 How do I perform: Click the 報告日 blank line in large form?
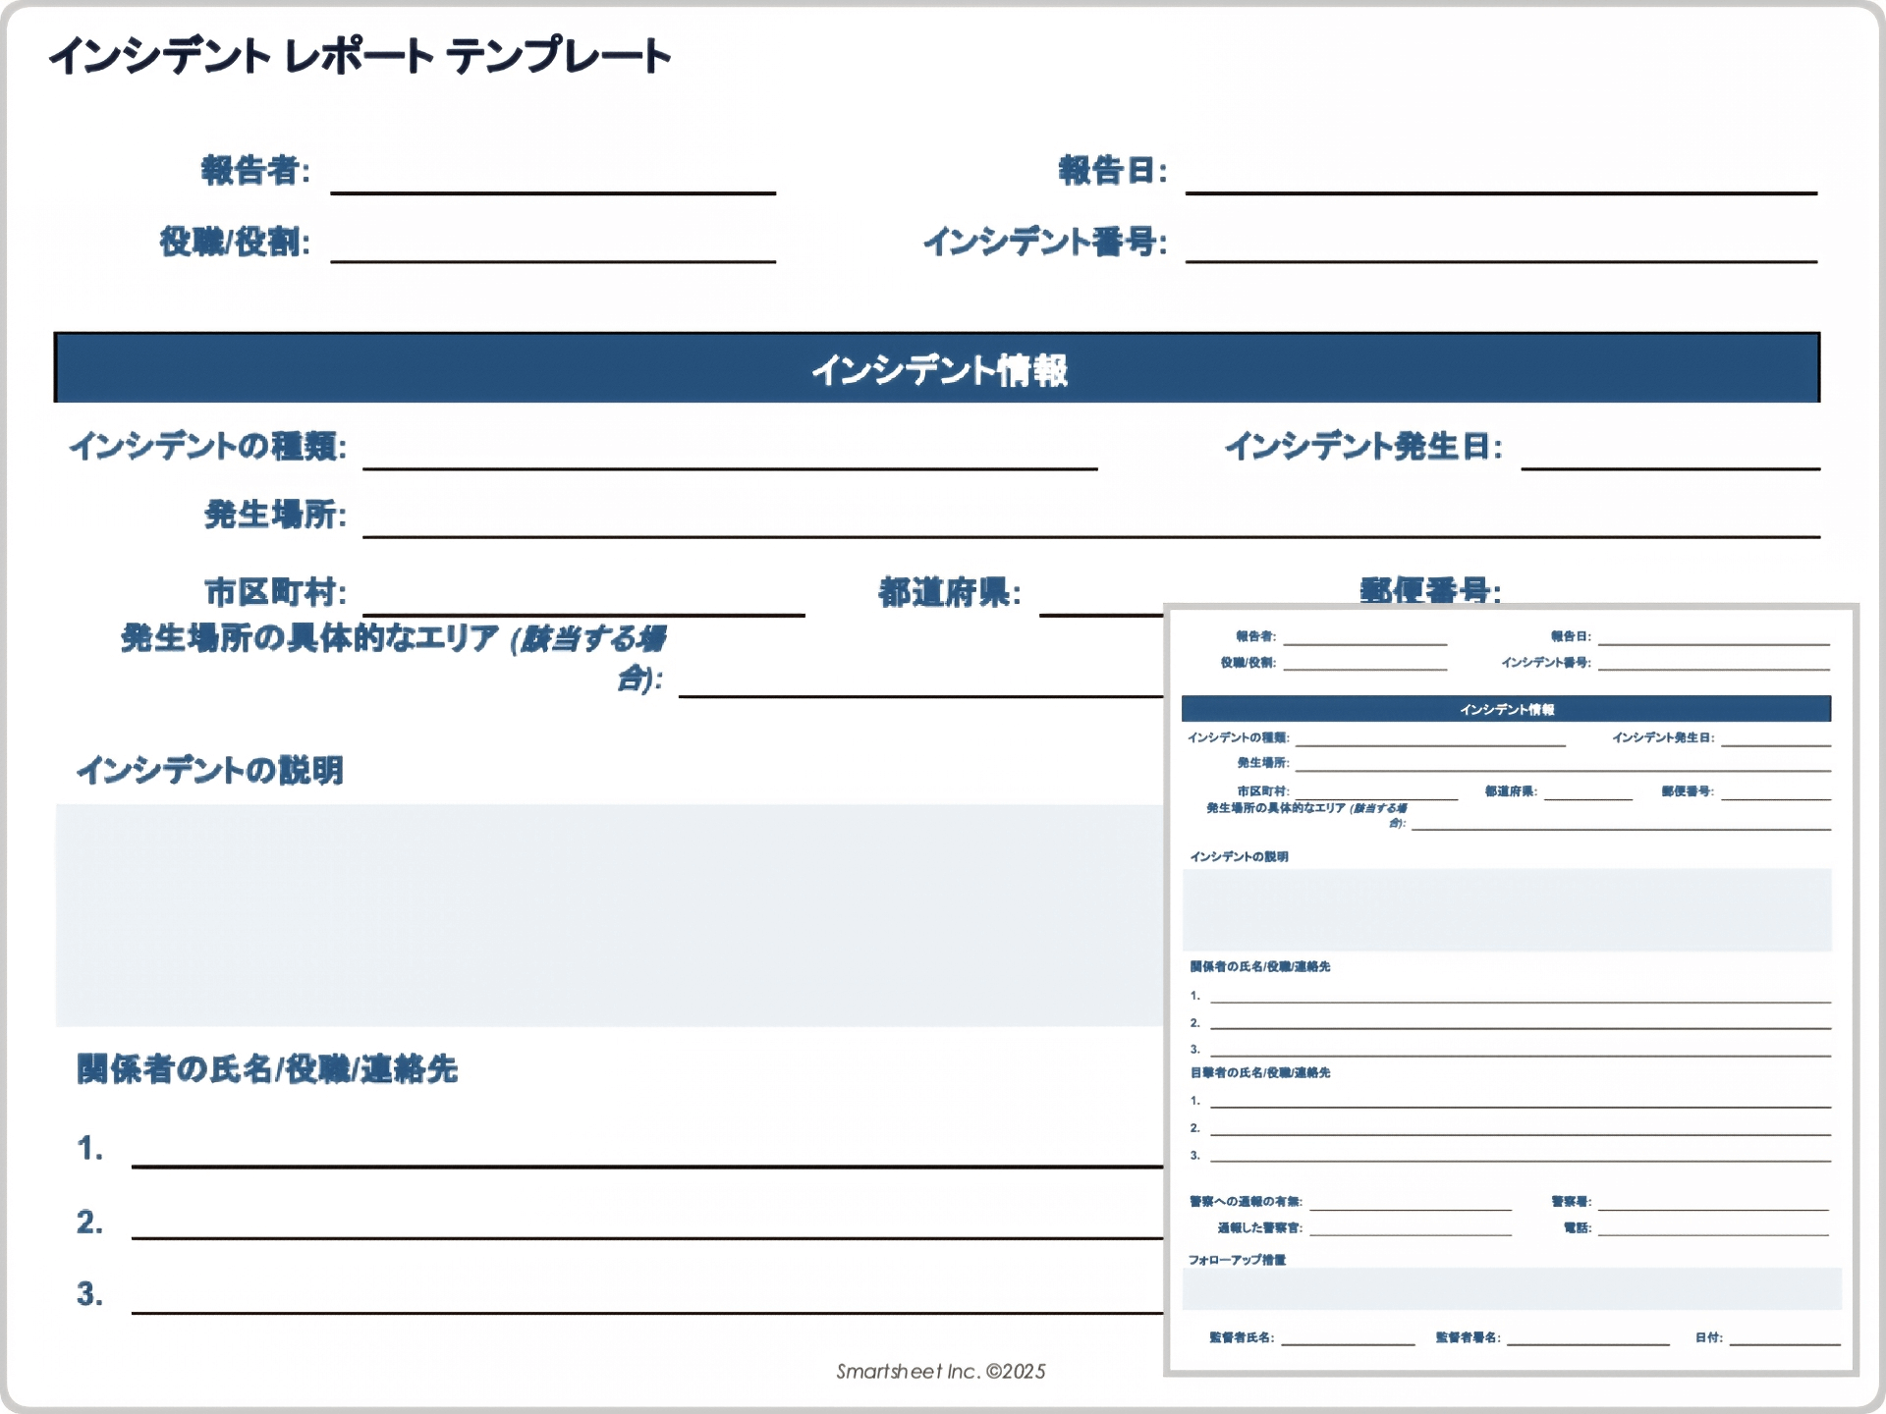(1501, 192)
